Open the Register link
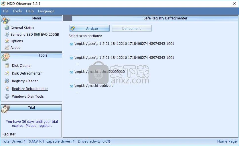The height and width of the screenshot is (146, 239). 9,134
